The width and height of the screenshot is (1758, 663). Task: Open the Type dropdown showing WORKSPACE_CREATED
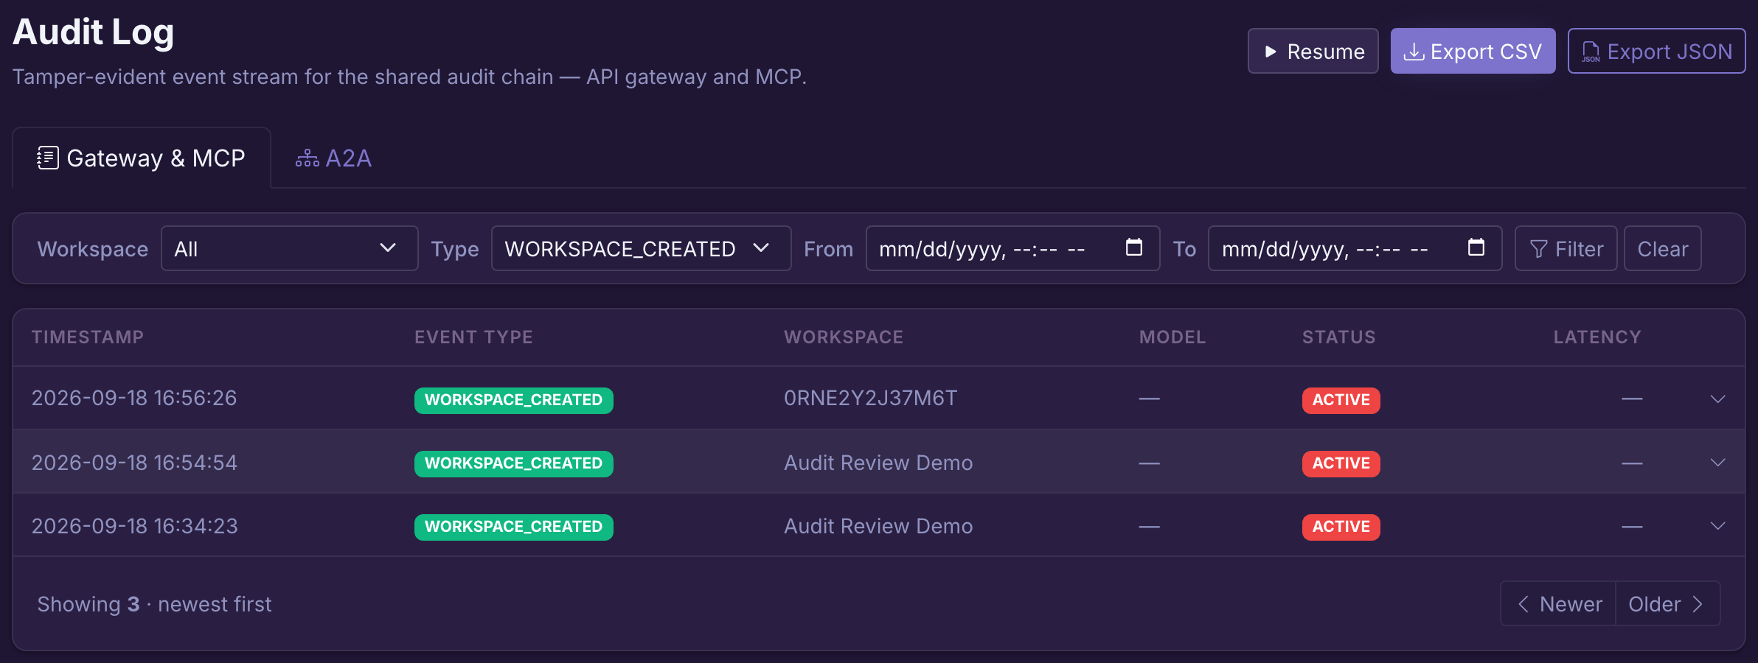(641, 248)
